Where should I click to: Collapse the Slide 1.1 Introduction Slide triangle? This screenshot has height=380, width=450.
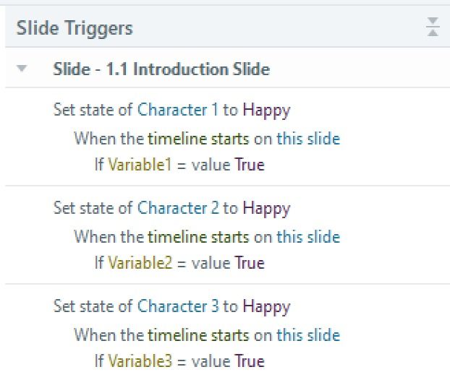click(x=22, y=69)
